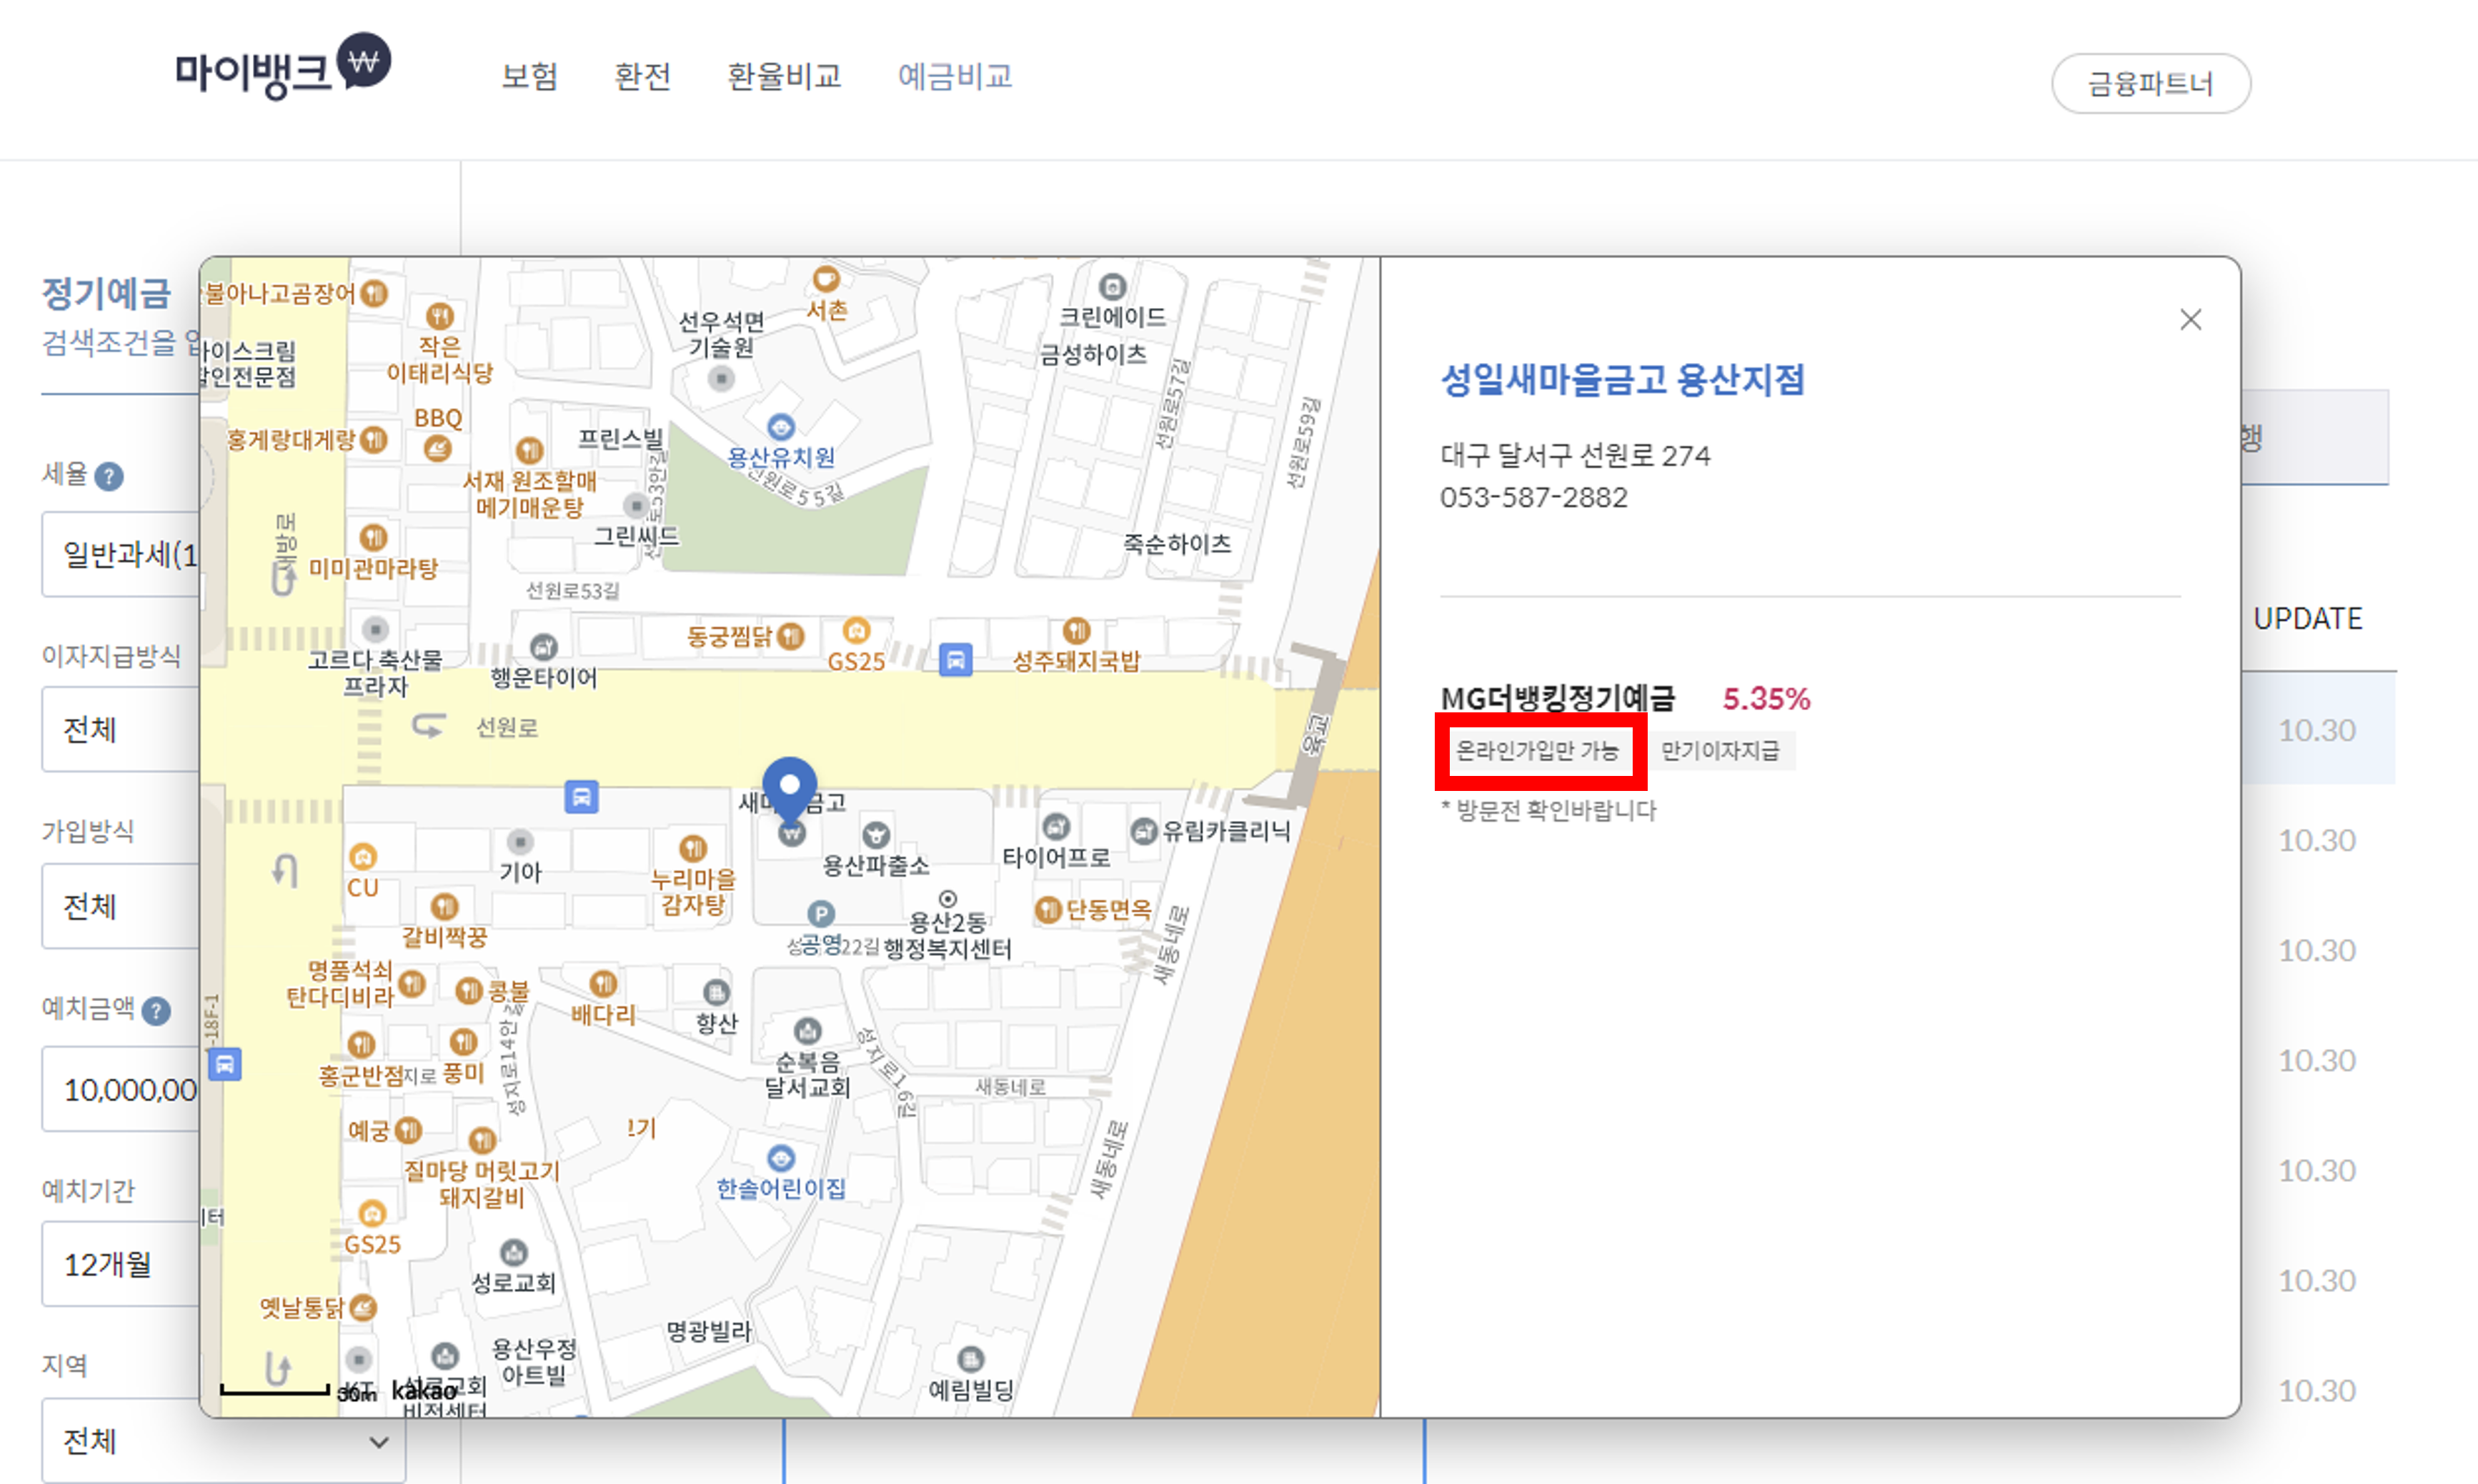Open the 지역 전체 dropdown

click(224, 1441)
